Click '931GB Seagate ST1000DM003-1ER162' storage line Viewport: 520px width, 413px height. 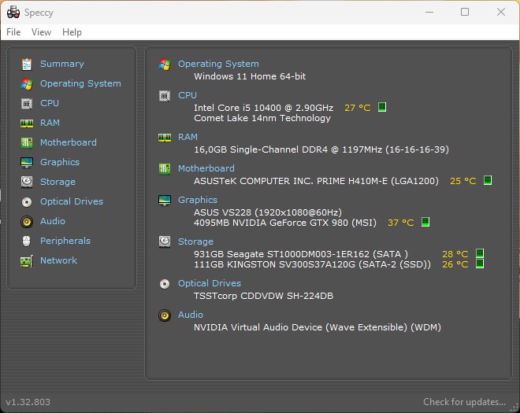301,254
